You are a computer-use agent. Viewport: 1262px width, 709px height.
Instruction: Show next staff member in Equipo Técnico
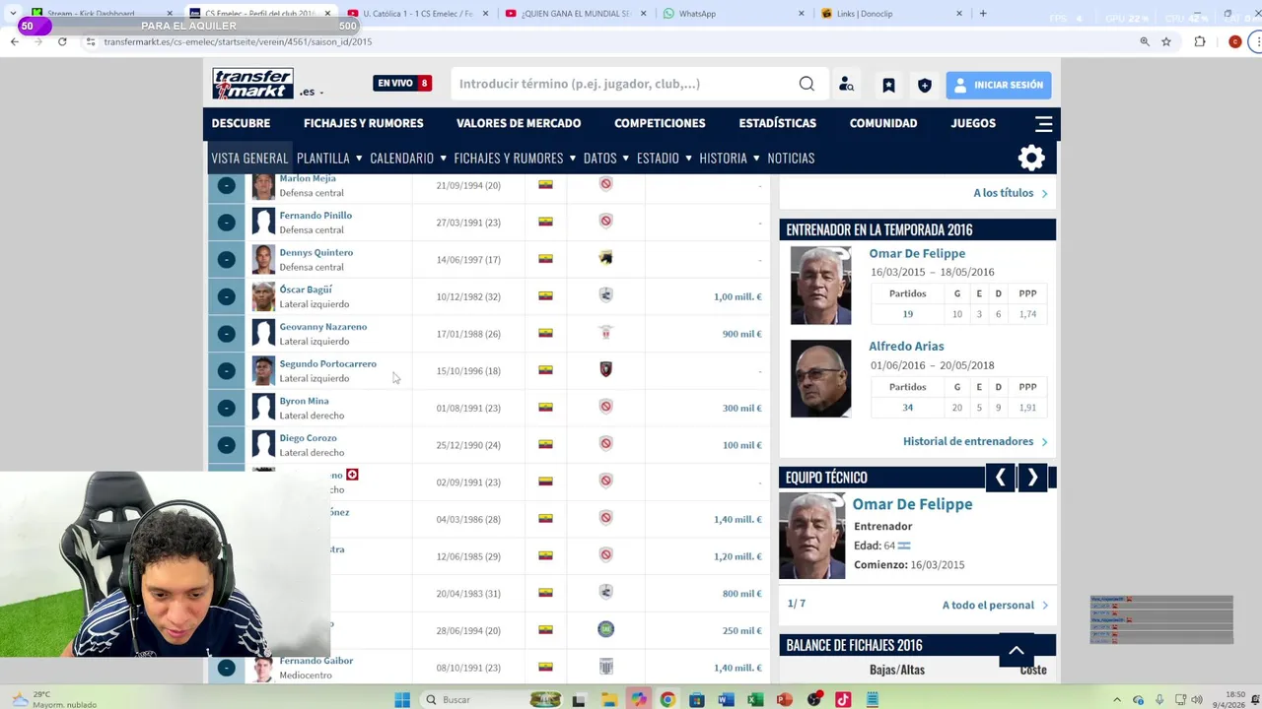(1032, 478)
